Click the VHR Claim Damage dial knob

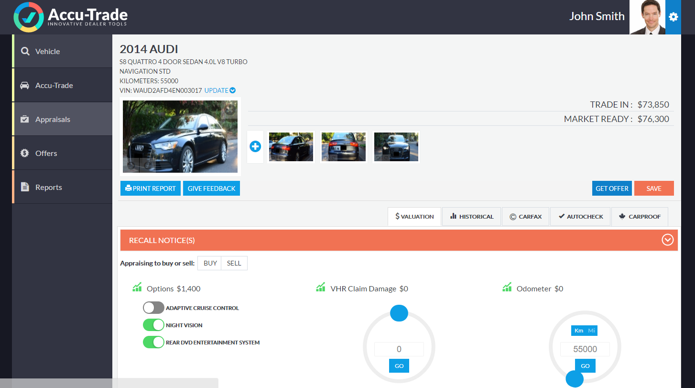(x=399, y=313)
